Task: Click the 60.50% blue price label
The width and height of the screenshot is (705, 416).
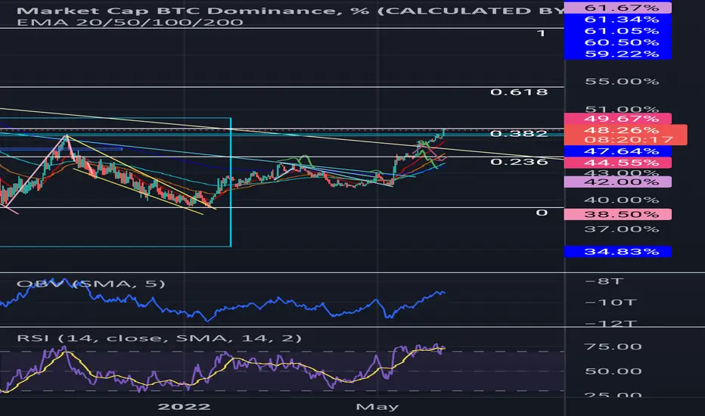Action: point(617,42)
